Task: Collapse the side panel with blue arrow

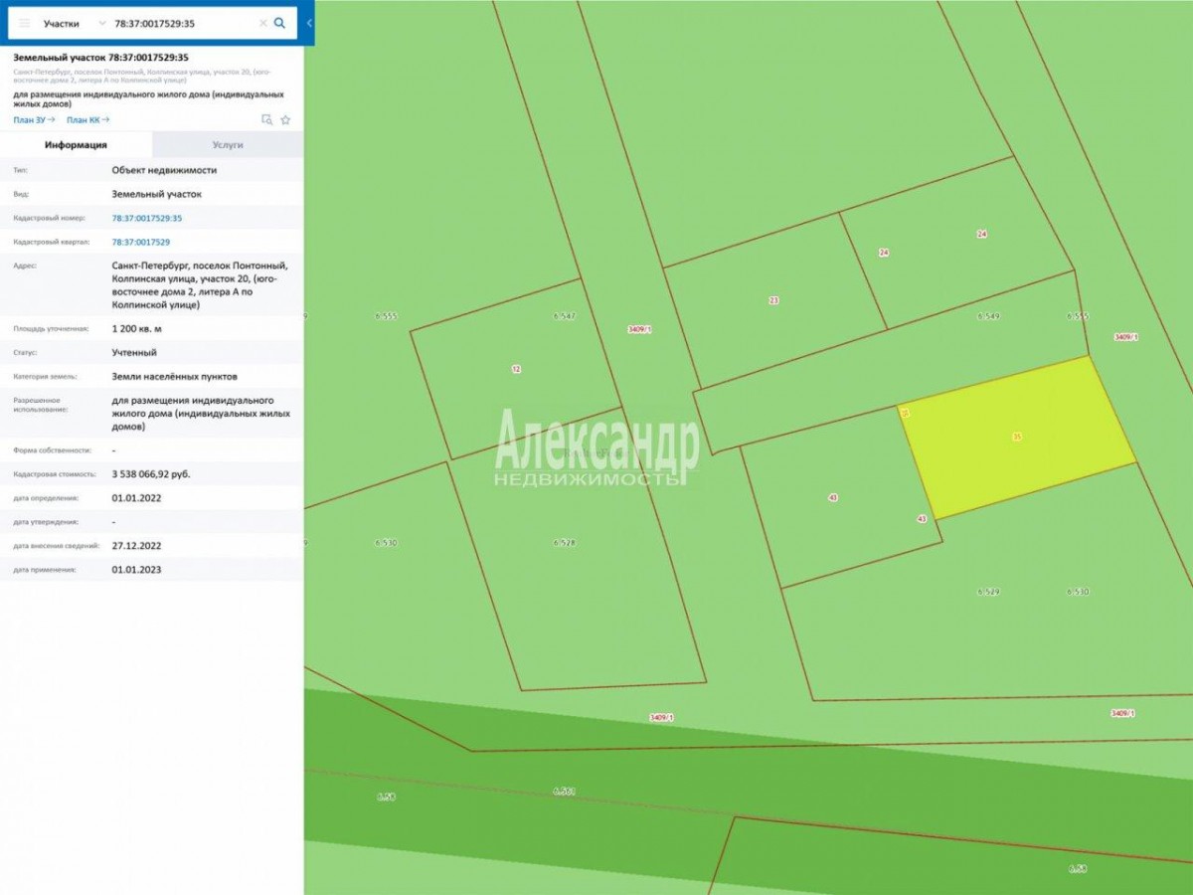Action: (309, 23)
